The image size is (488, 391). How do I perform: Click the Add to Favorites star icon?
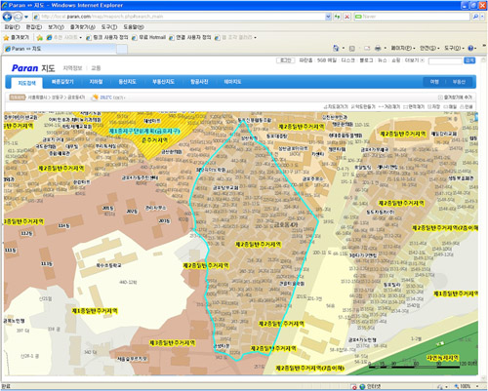pyautogui.click(x=40, y=38)
